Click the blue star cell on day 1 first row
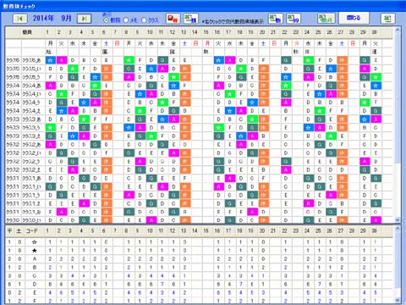 tap(51, 60)
